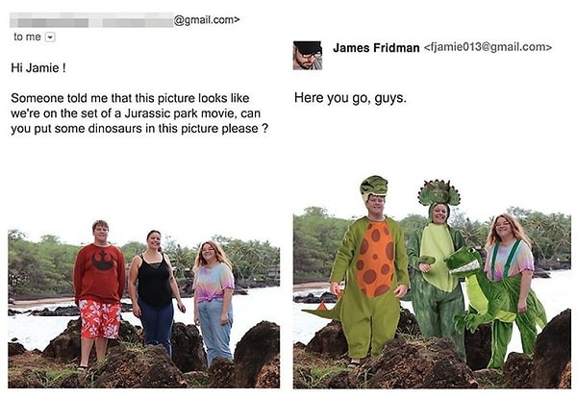Click the "Here you go, guys." reply text
This screenshot has height=399, width=577.
350,98
